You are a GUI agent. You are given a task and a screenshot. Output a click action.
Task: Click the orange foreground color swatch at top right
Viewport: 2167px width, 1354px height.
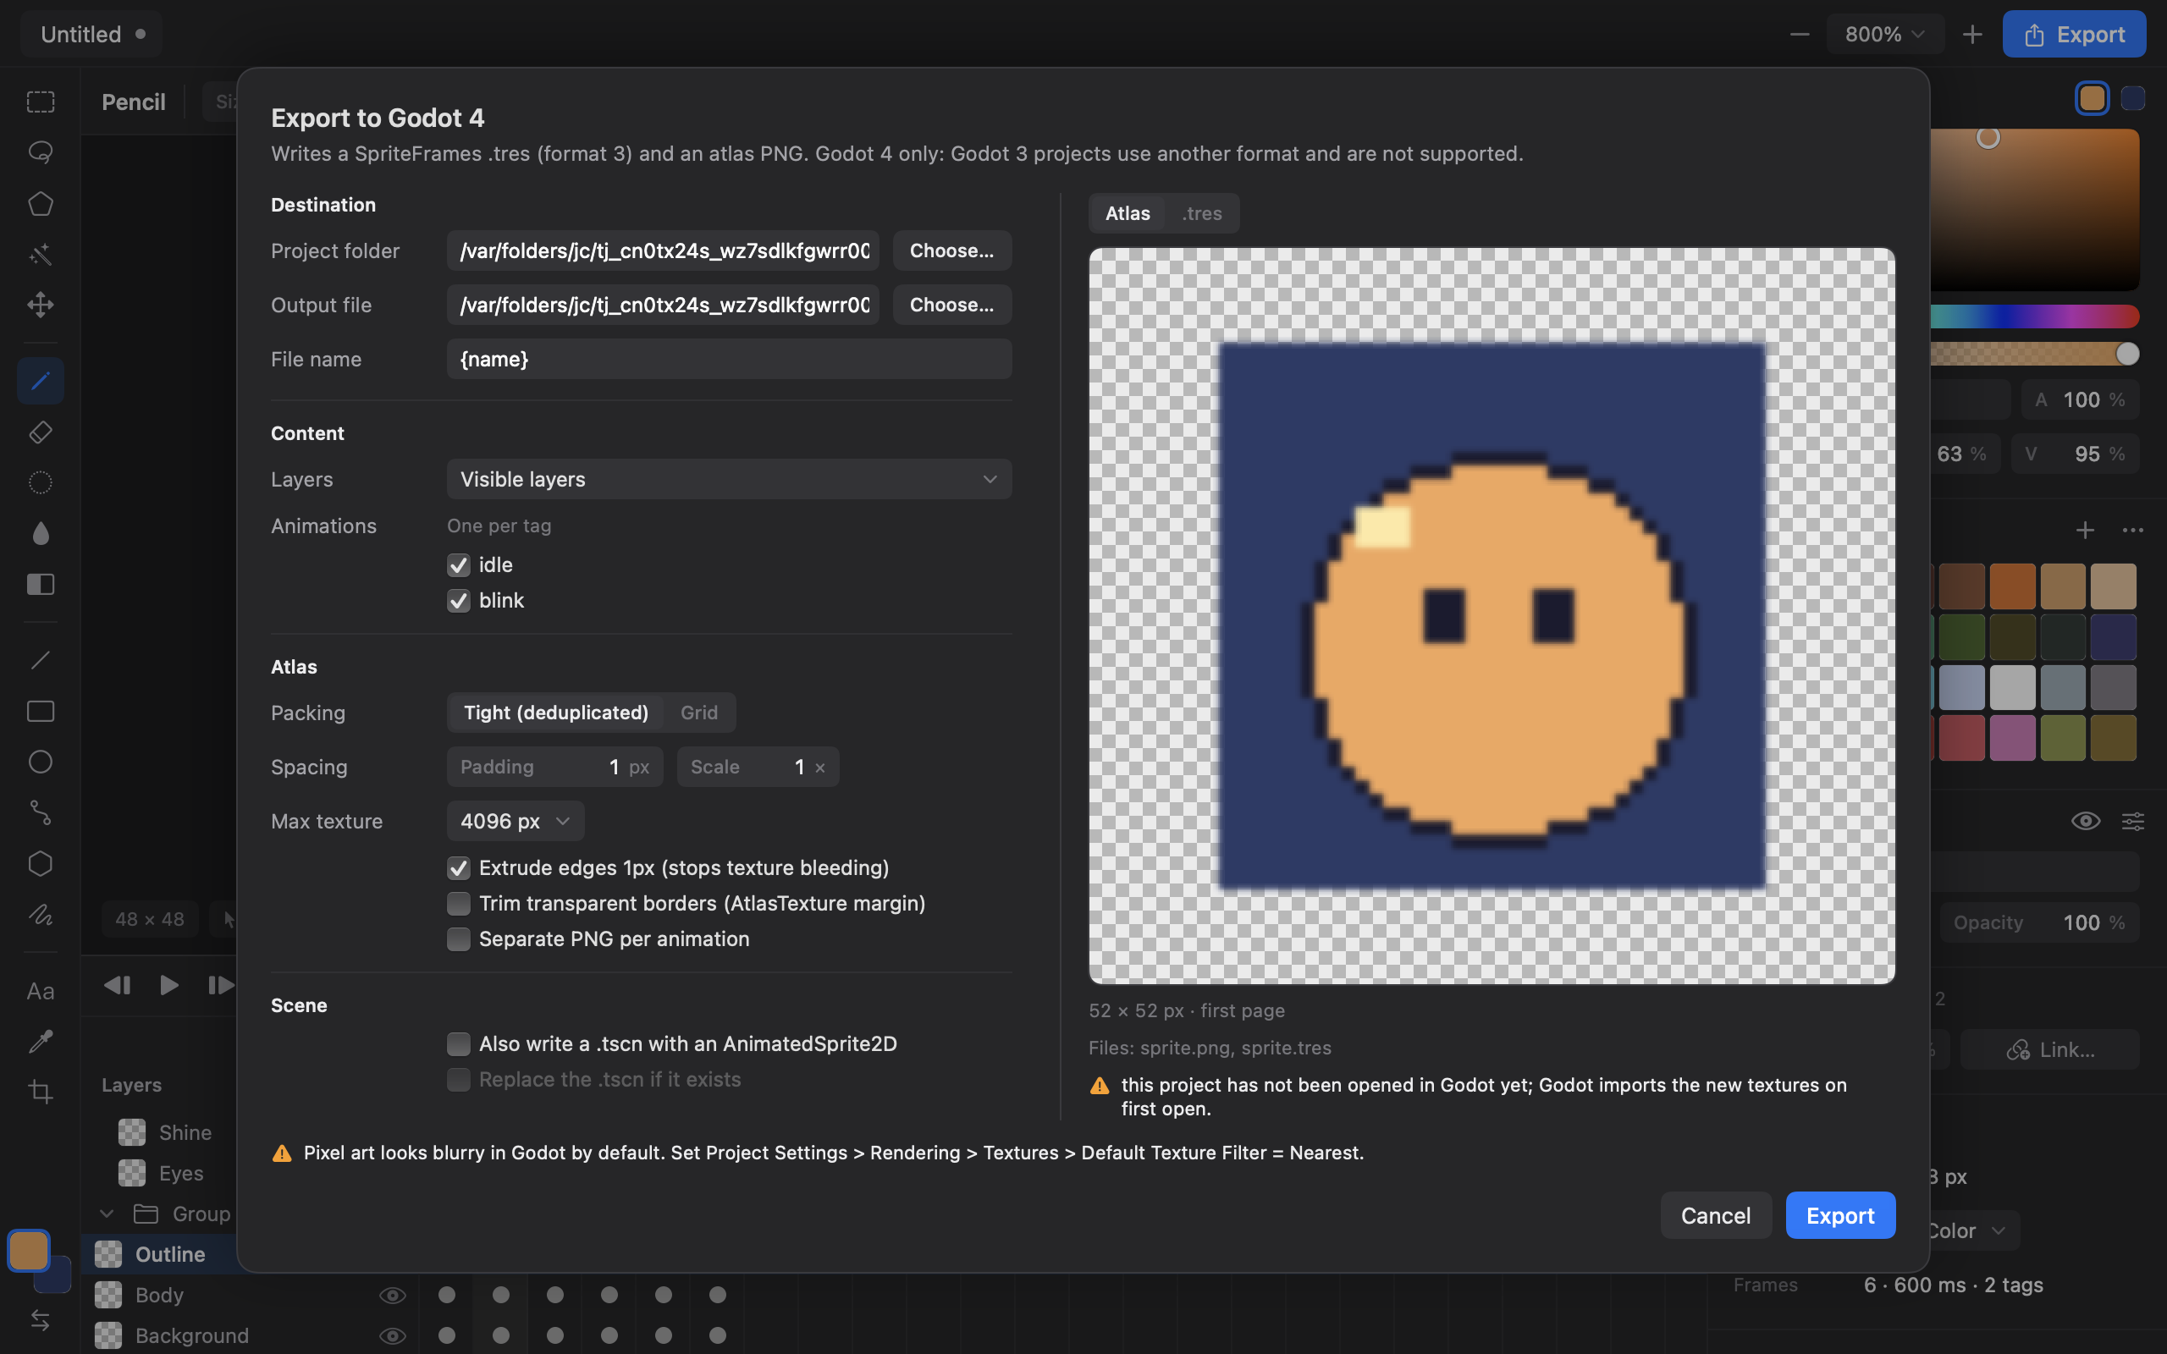tap(2092, 98)
